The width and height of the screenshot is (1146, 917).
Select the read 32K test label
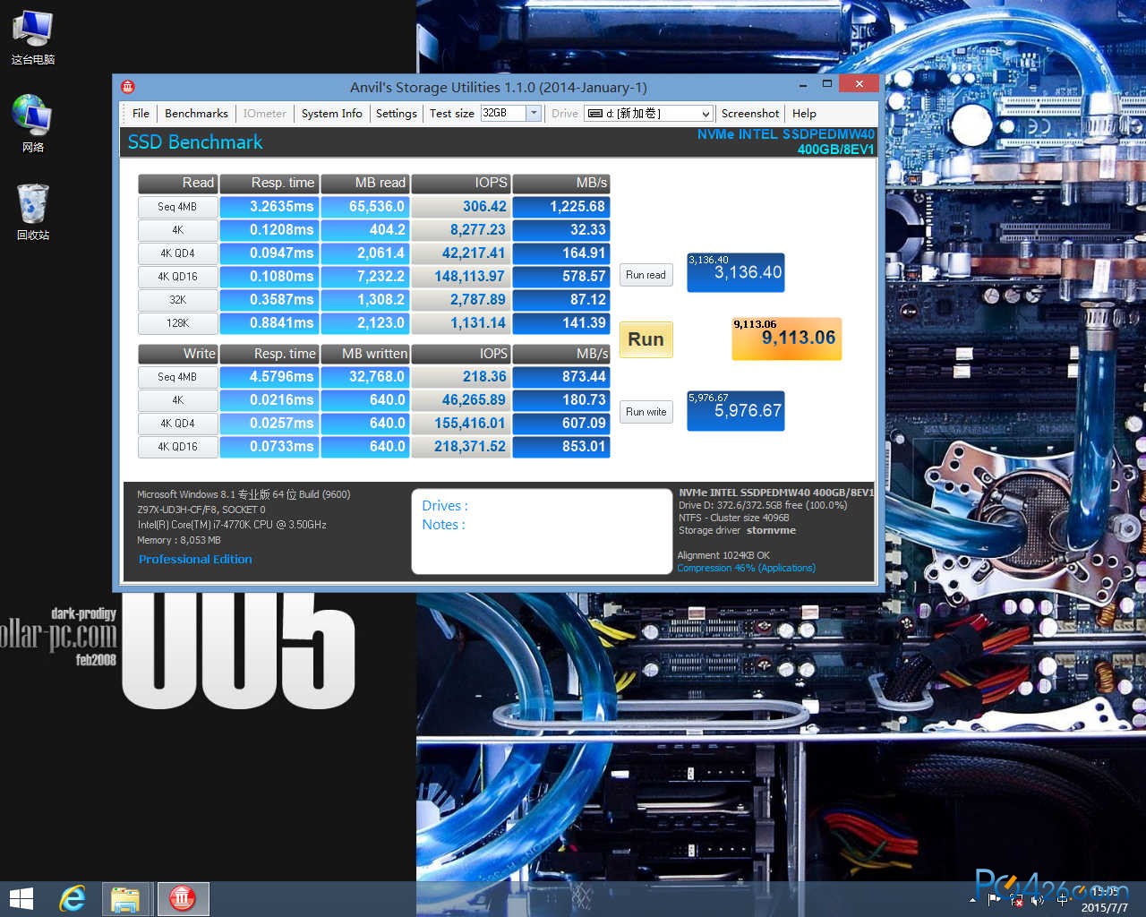[177, 300]
